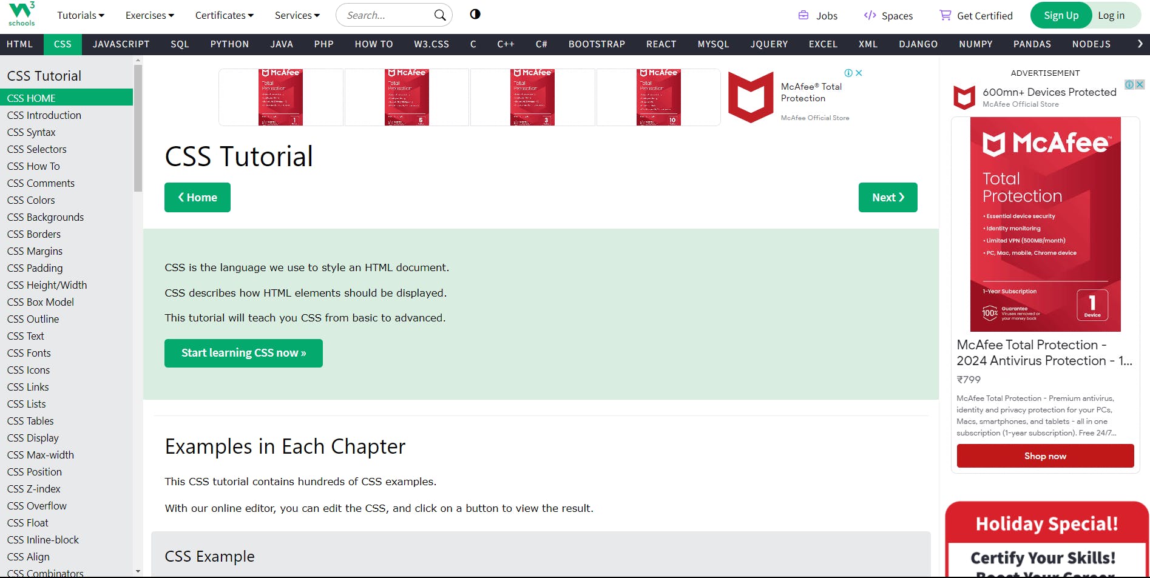Expand the Certificates dropdown
1150x578 pixels.
coord(225,15)
